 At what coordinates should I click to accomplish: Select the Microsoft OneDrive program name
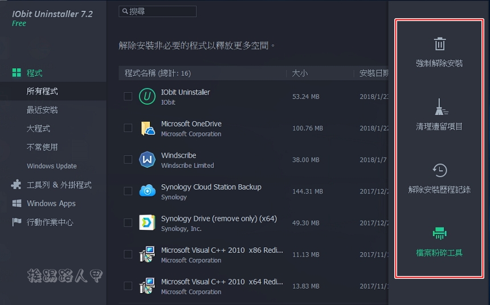point(191,123)
